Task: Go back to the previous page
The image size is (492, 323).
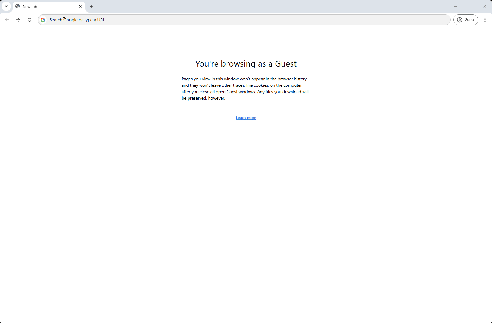Action: click(x=7, y=20)
